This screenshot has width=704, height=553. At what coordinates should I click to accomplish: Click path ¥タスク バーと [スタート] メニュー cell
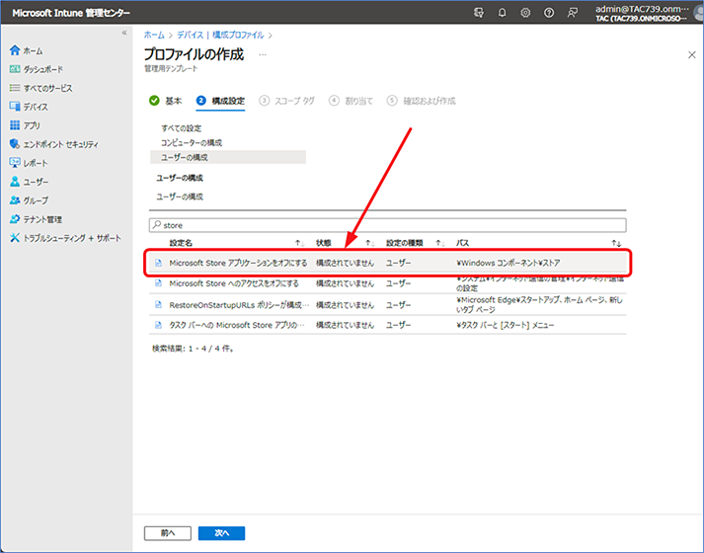click(506, 325)
